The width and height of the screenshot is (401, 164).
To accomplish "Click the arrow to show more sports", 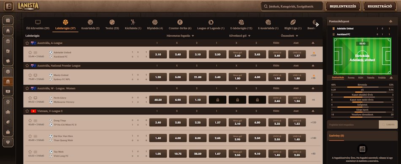I will click(x=317, y=24).
